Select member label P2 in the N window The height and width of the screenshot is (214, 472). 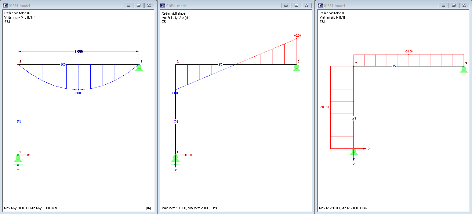(x=394, y=66)
